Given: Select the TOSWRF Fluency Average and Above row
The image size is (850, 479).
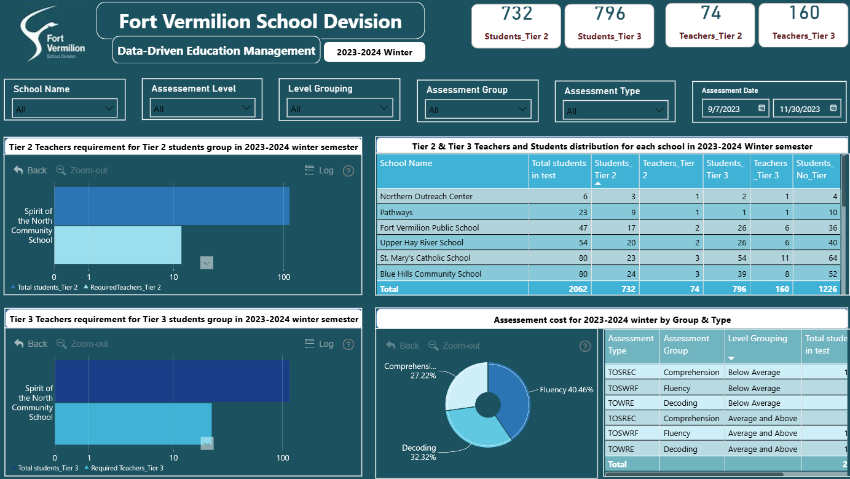Looking at the screenshot, I should 727,433.
